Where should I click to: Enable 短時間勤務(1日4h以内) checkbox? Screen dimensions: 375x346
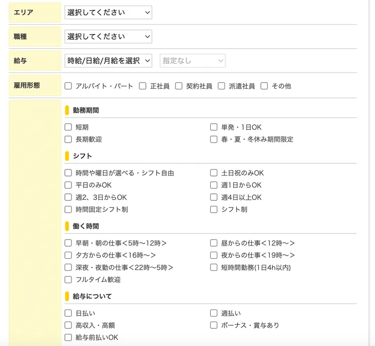click(x=214, y=267)
